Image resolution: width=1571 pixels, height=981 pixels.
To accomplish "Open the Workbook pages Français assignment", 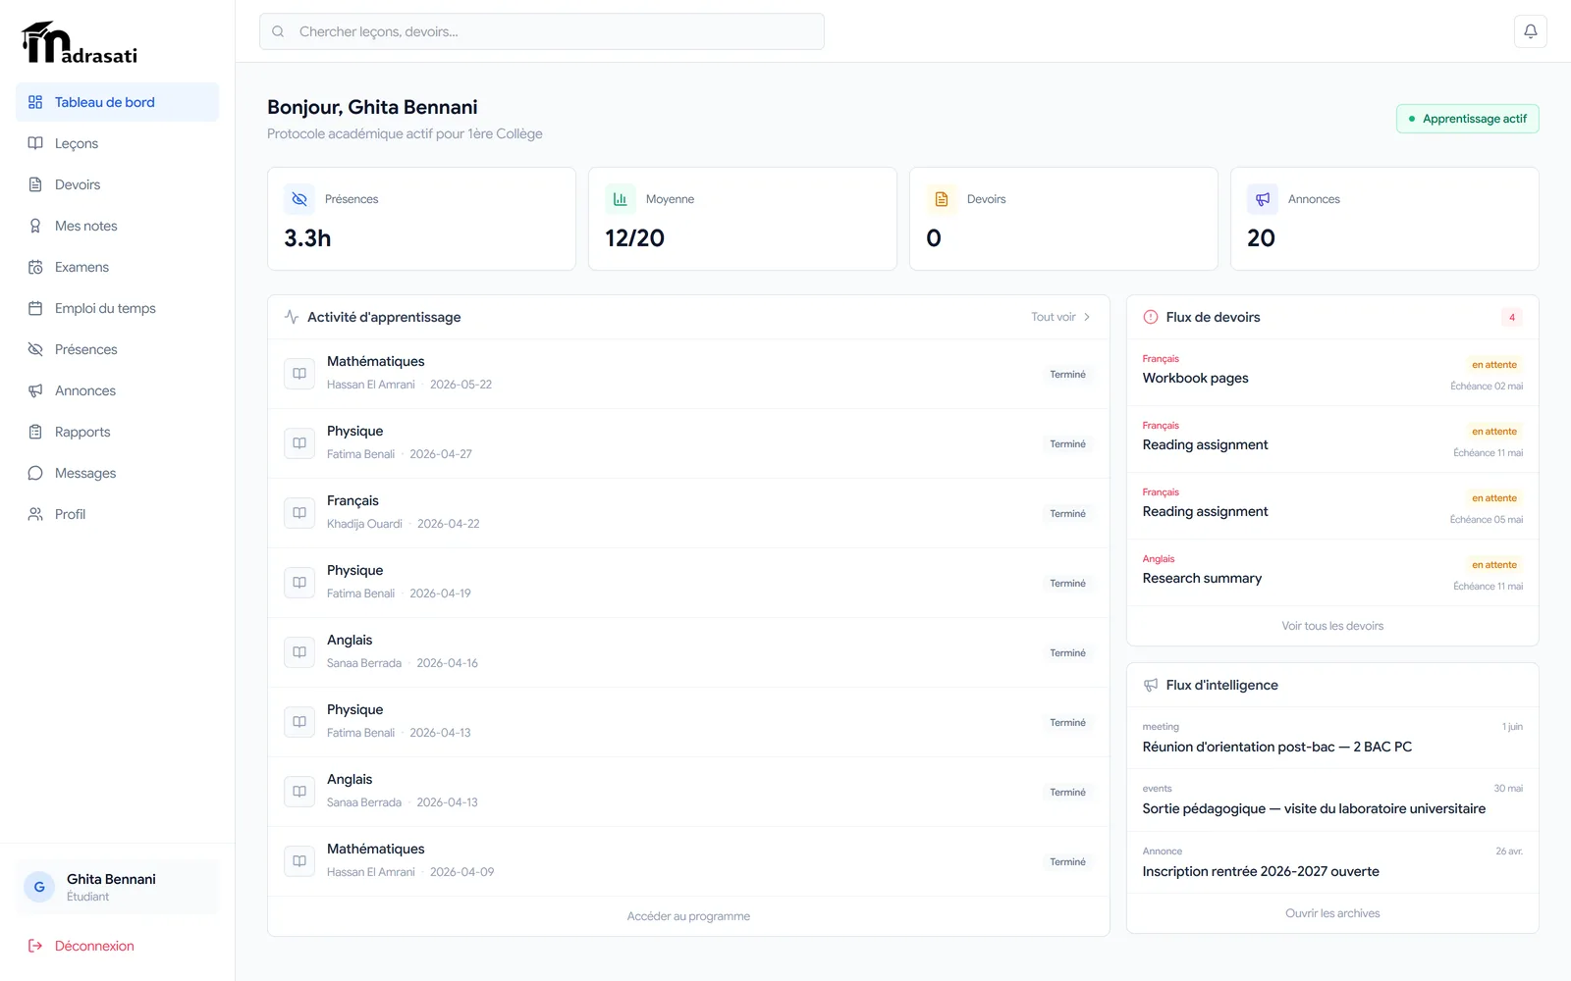I will (1332, 373).
